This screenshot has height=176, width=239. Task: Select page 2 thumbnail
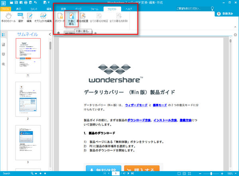[x=28, y=99]
